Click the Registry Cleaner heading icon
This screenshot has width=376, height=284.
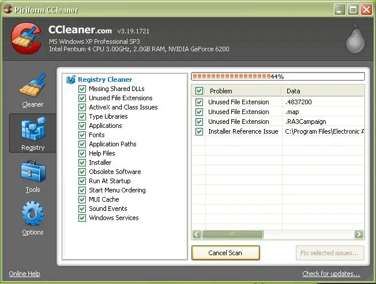(71, 79)
